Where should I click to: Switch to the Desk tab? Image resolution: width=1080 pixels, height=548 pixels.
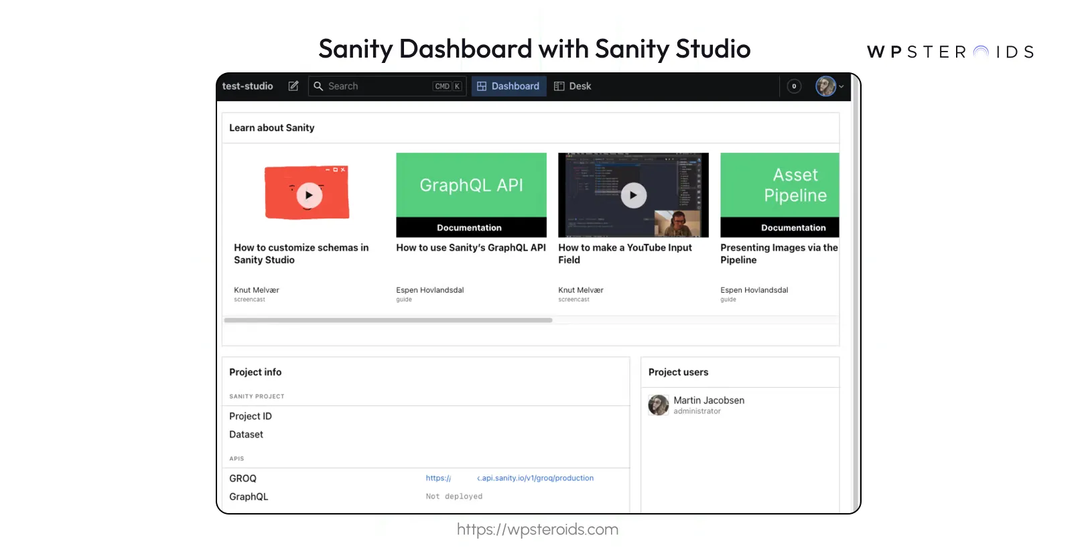click(573, 86)
